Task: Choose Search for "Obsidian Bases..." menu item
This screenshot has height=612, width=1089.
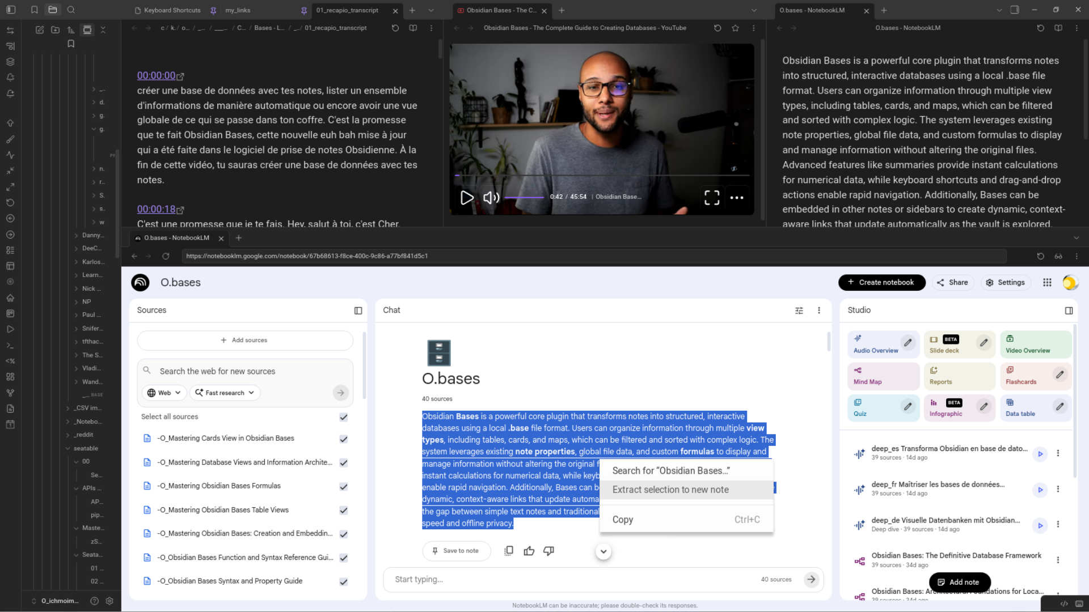Action: [687, 471]
